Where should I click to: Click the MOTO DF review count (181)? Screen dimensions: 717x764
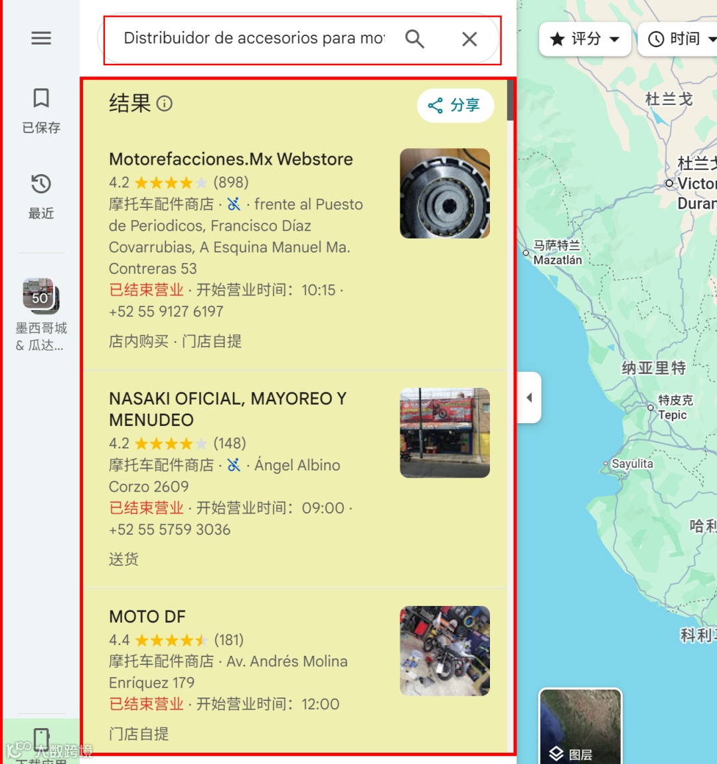pos(229,640)
